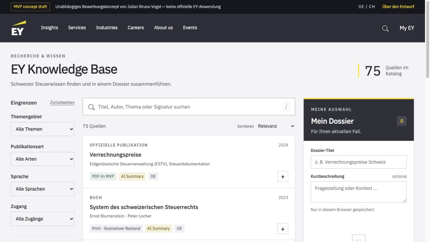Click AI Summary tag on Verrechnungspreise

click(132, 177)
